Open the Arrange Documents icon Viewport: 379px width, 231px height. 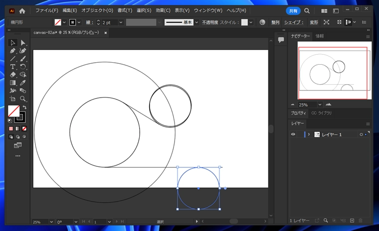click(324, 11)
